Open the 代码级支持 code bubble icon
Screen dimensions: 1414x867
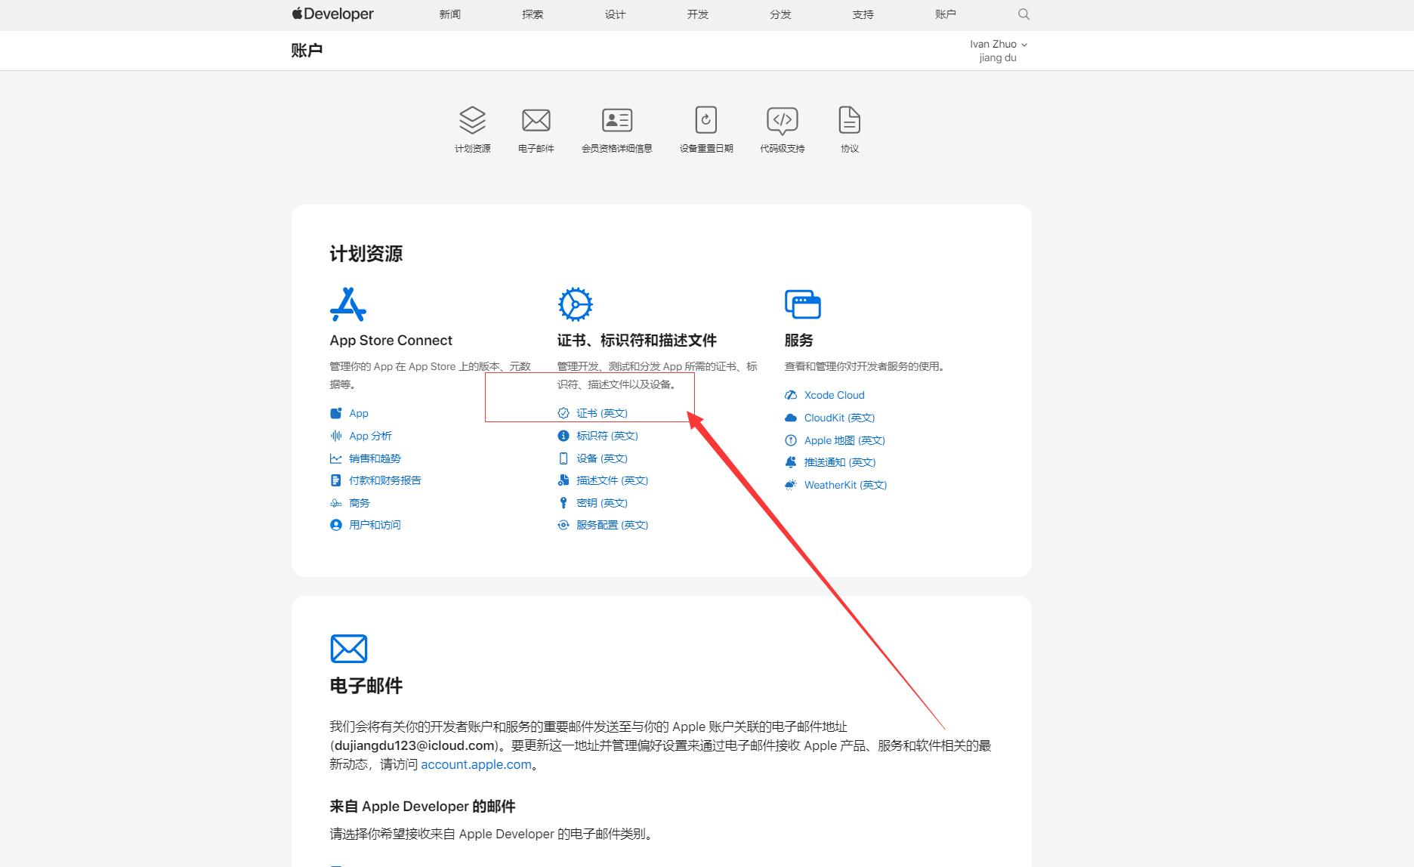click(x=783, y=120)
